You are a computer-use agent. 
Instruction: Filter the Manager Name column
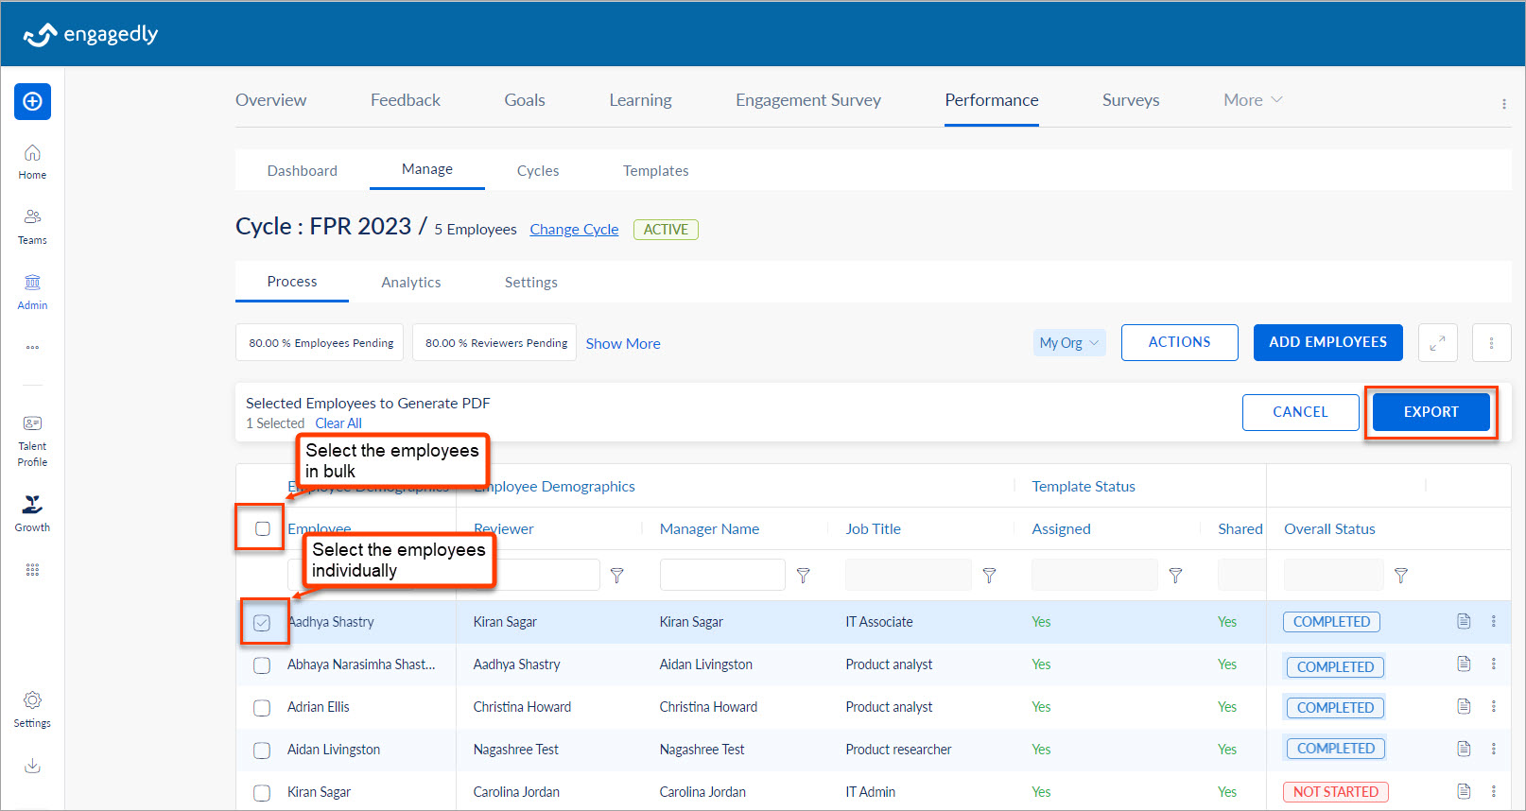(803, 575)
